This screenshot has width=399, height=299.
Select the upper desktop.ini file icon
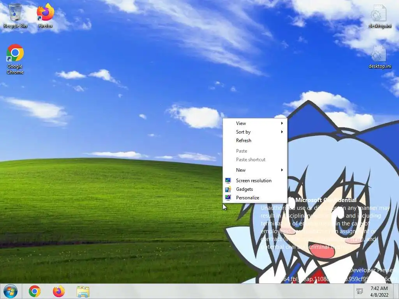tap(380, 16)
